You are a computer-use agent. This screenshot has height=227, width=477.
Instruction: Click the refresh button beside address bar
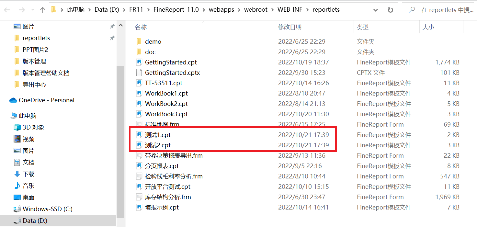(390, 10)
